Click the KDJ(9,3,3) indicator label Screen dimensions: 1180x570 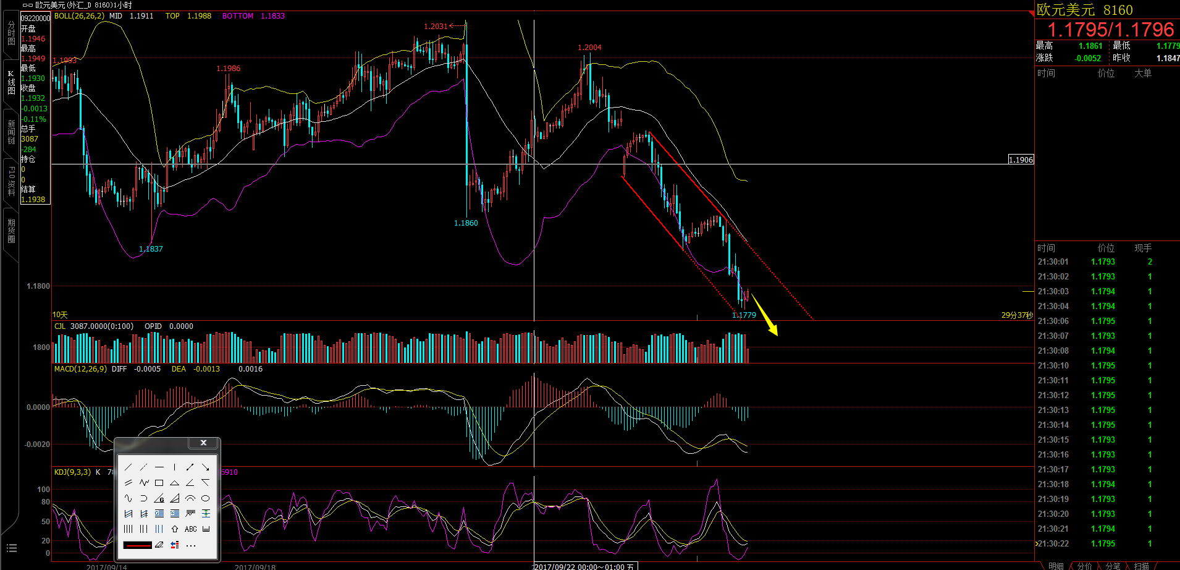click(x=72, y=472)
